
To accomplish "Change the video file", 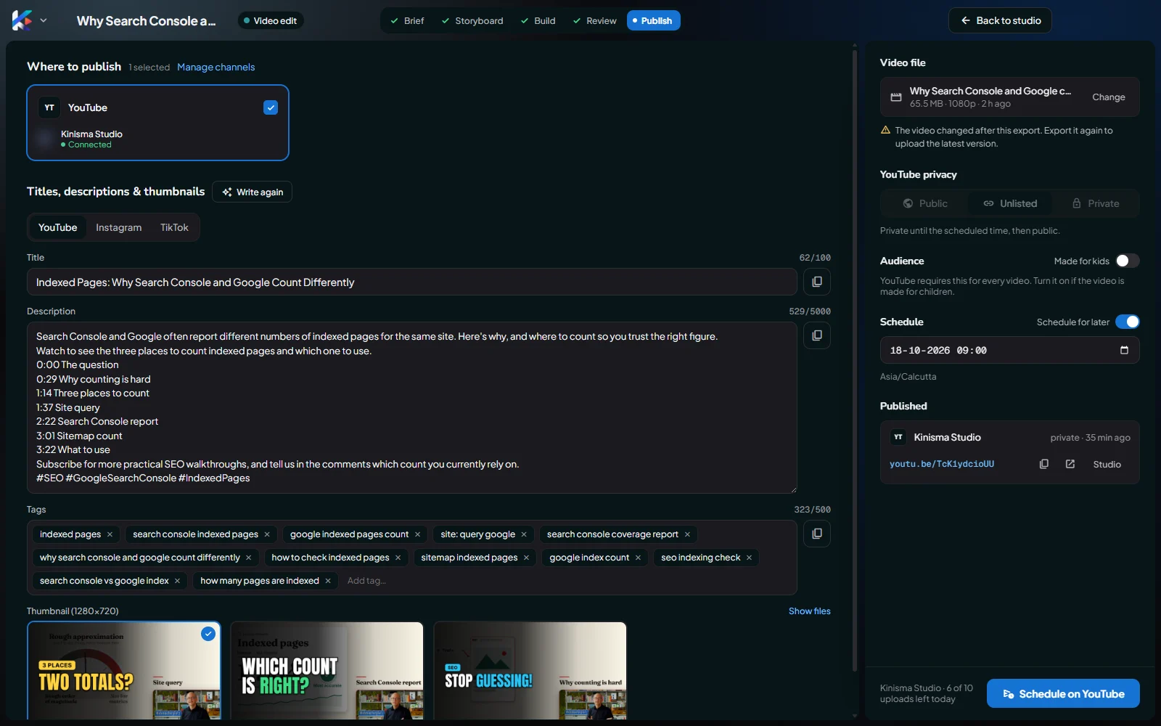I will pyautogui.click(x=1108, y=97).
